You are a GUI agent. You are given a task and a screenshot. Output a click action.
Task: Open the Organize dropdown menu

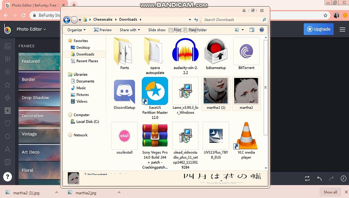pyautogui.click(x=76, y=30)
